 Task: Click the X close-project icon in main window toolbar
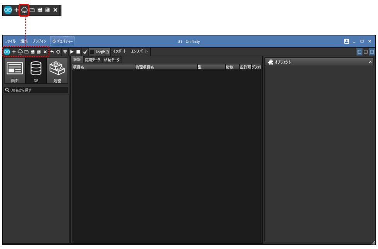click(45, 52)
